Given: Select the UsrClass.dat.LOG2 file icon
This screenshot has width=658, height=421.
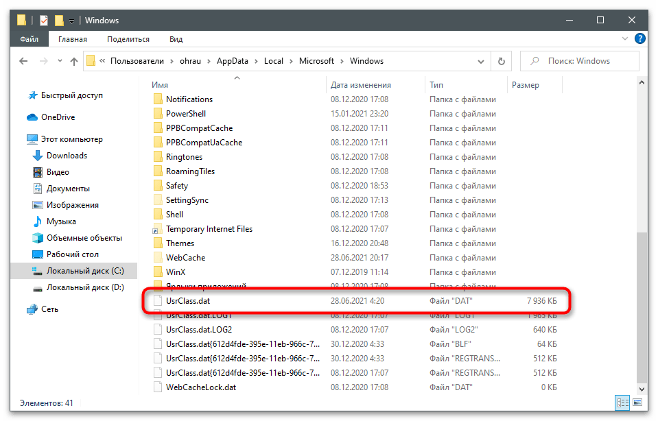Looking at the screenshot, I should point(158,330).
